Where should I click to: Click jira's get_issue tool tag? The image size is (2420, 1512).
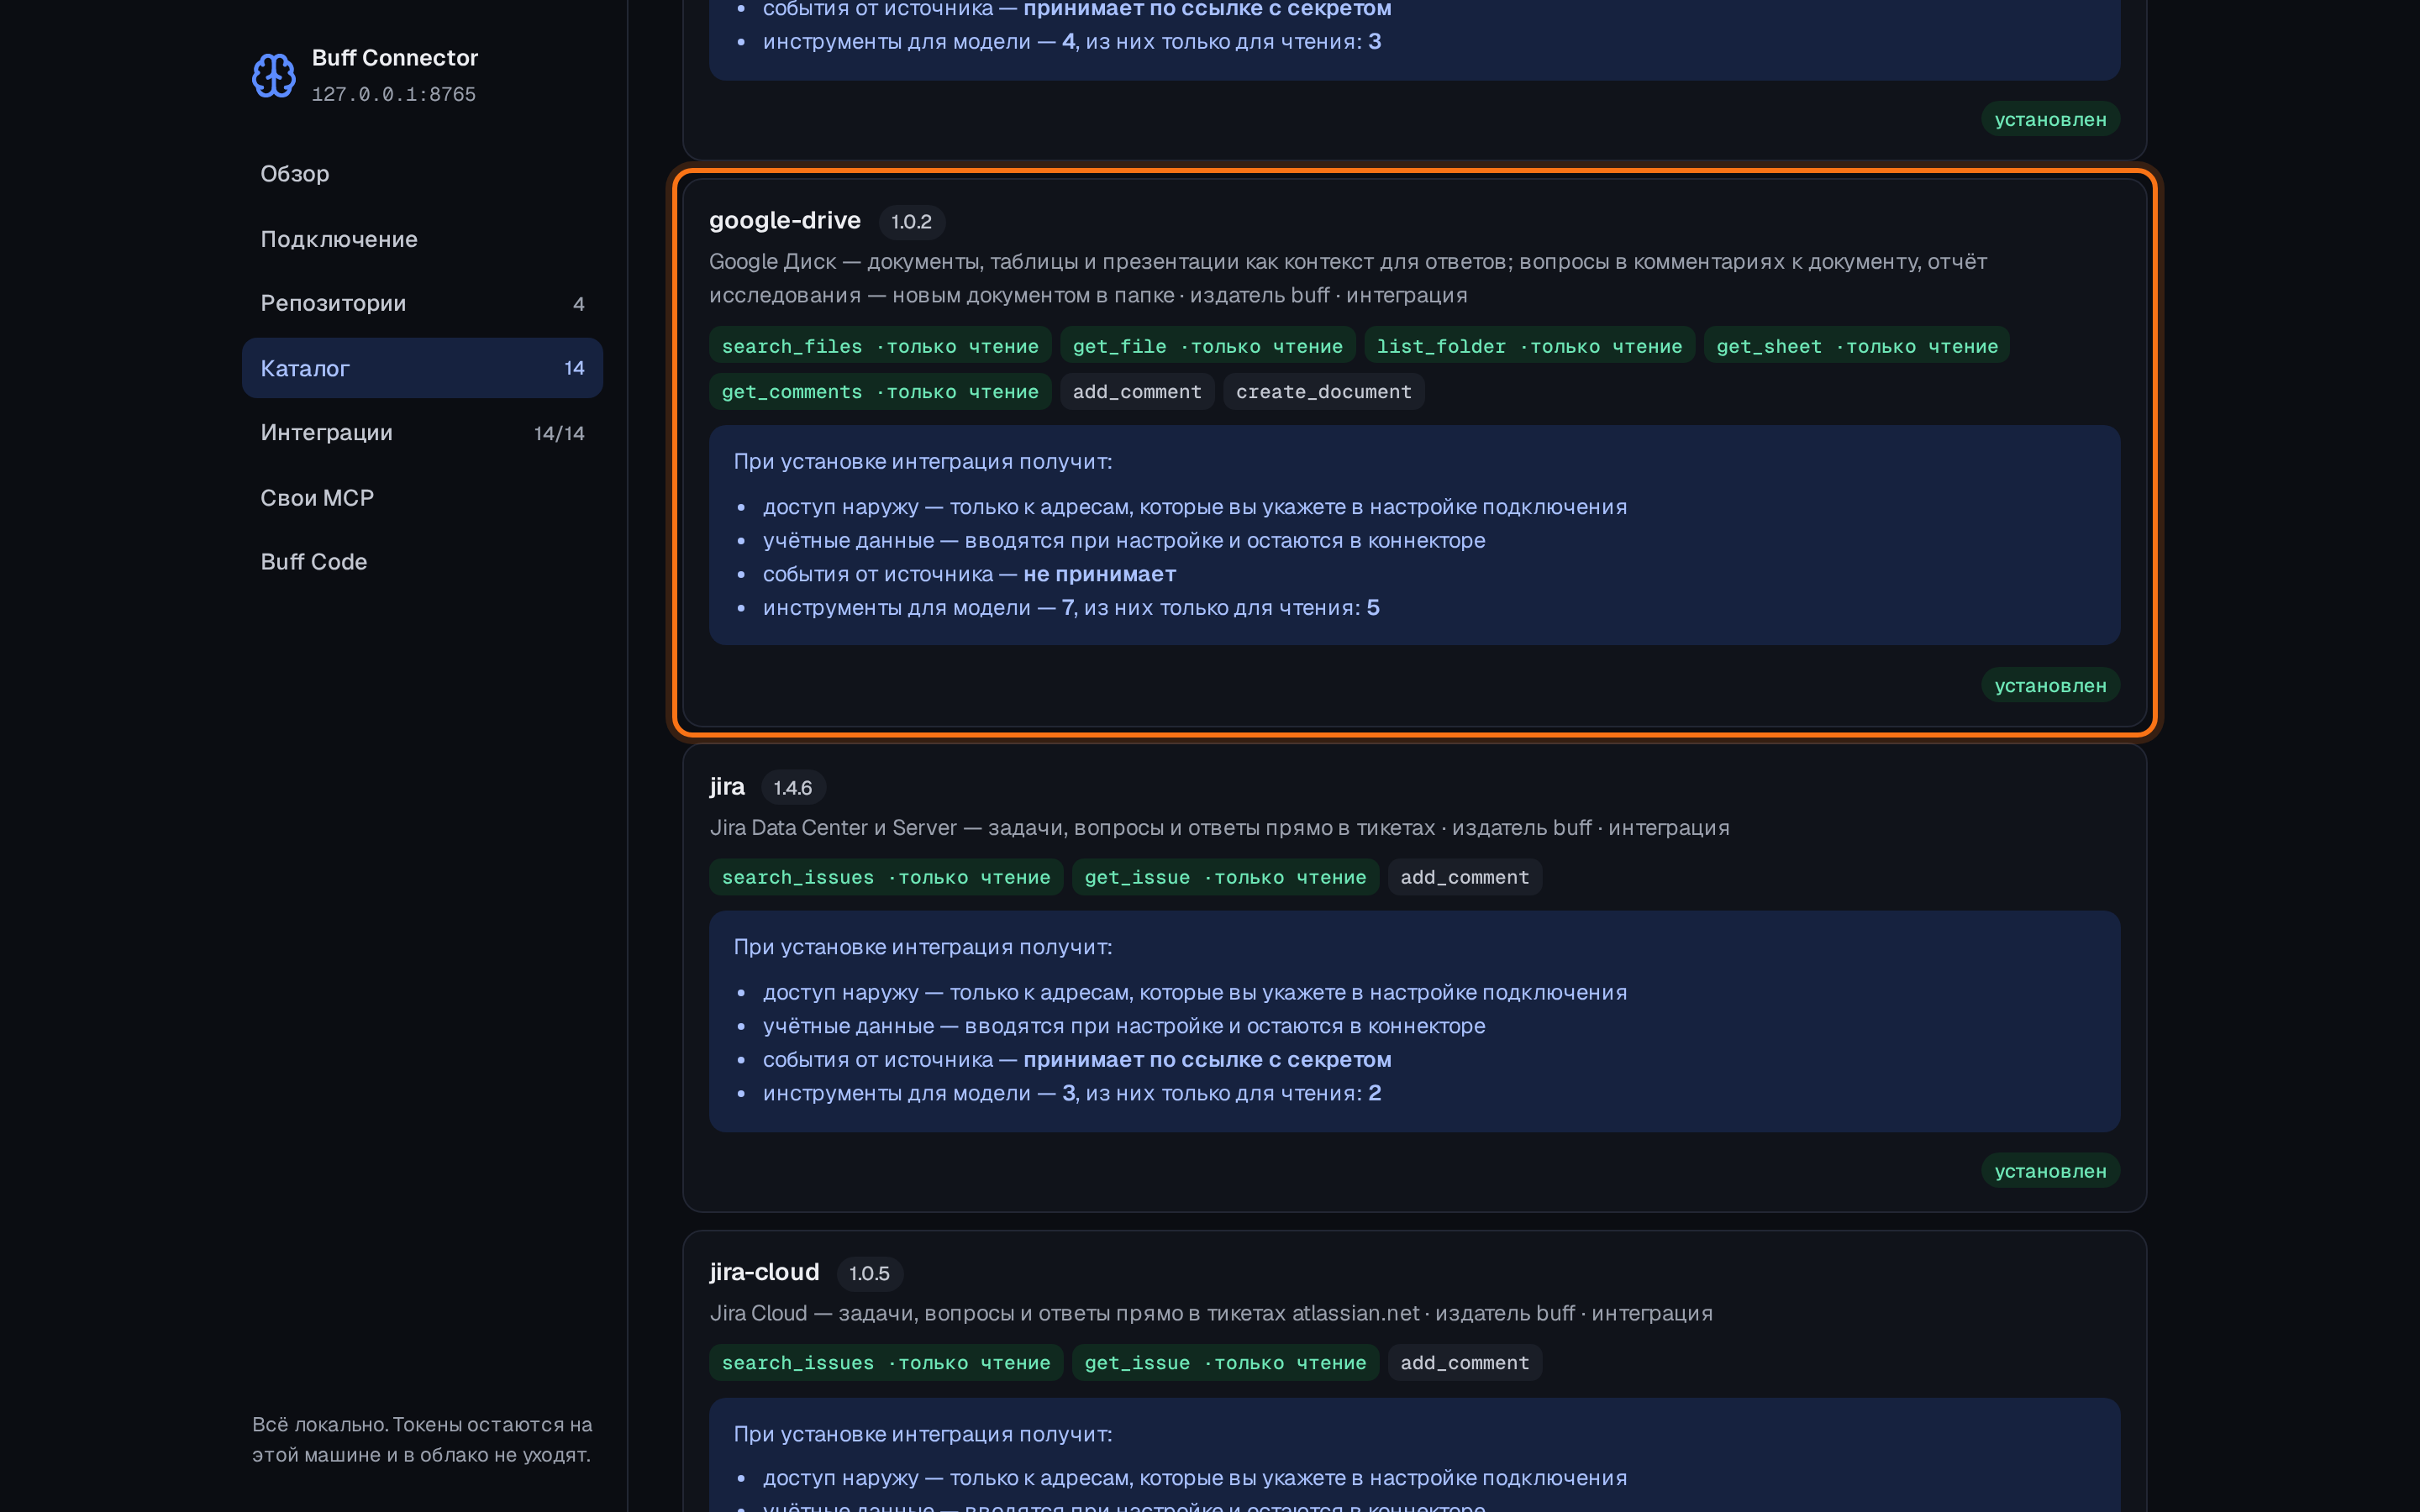tap(1225, 877)
